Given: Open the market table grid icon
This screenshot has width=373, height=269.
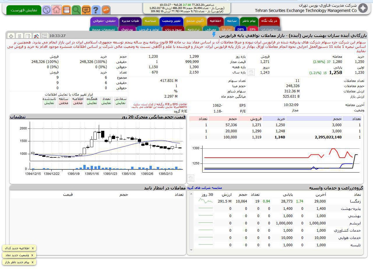Looking at the screenshot, I should tap(66, 10).
